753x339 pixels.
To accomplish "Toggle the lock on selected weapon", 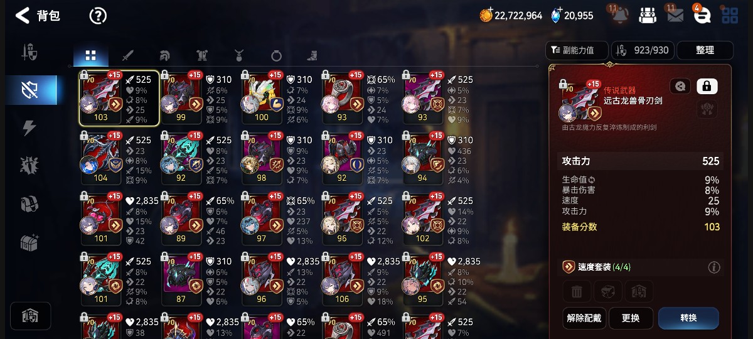I will tap(707, 87).
